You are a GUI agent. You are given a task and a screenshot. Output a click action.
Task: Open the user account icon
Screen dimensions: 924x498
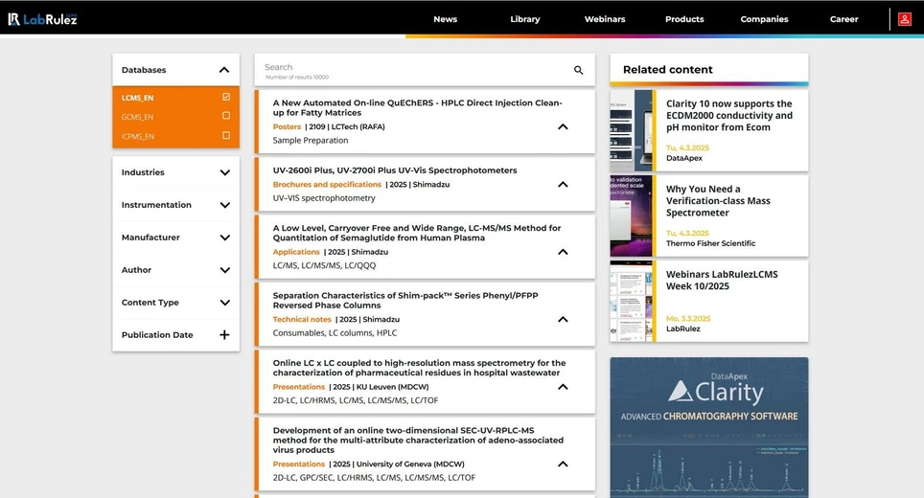(904, 19)
